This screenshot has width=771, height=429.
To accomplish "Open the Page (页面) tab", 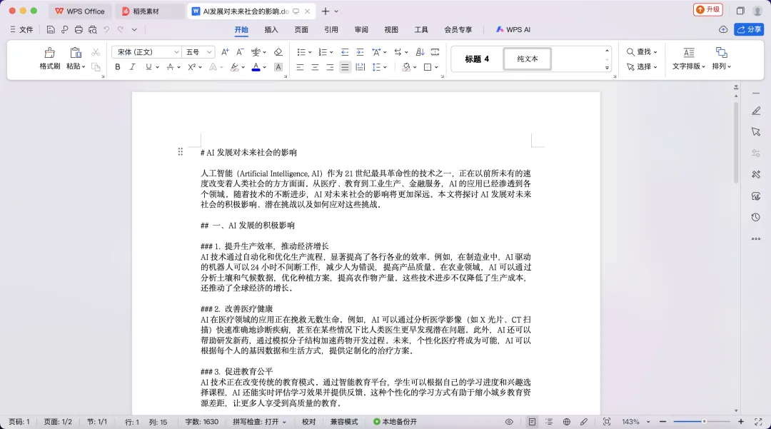I will click(301, 29).
